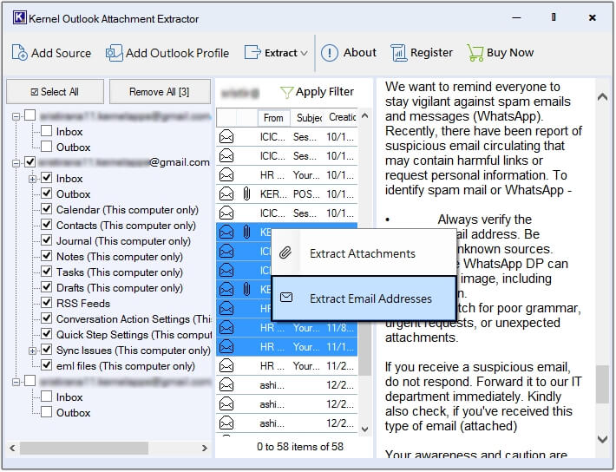The height and width of the screenshot is (472, 616).
Task: Click the Add Source file icon
Action: coord(19,53)
